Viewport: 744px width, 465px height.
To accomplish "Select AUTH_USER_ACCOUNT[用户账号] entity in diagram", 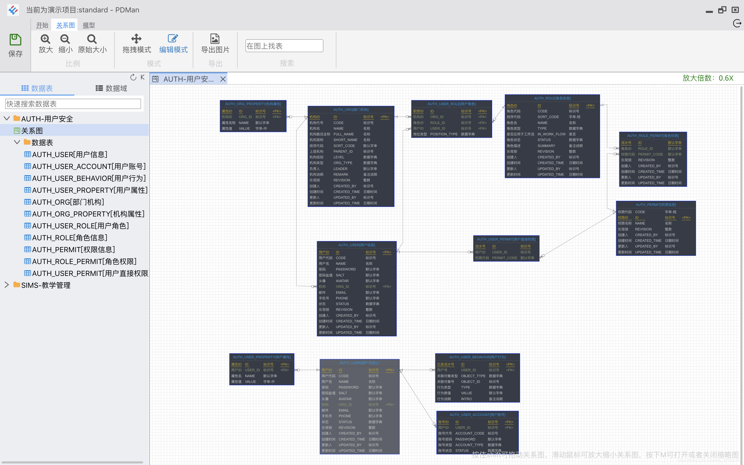I will (477, 432).
